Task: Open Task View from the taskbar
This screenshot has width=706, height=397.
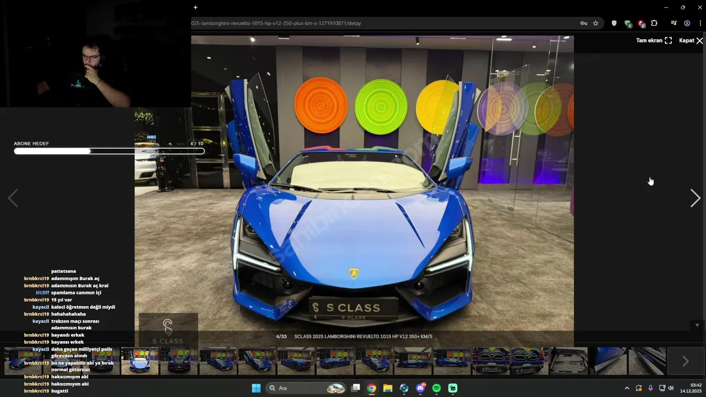Action: [x=356, y=388]
